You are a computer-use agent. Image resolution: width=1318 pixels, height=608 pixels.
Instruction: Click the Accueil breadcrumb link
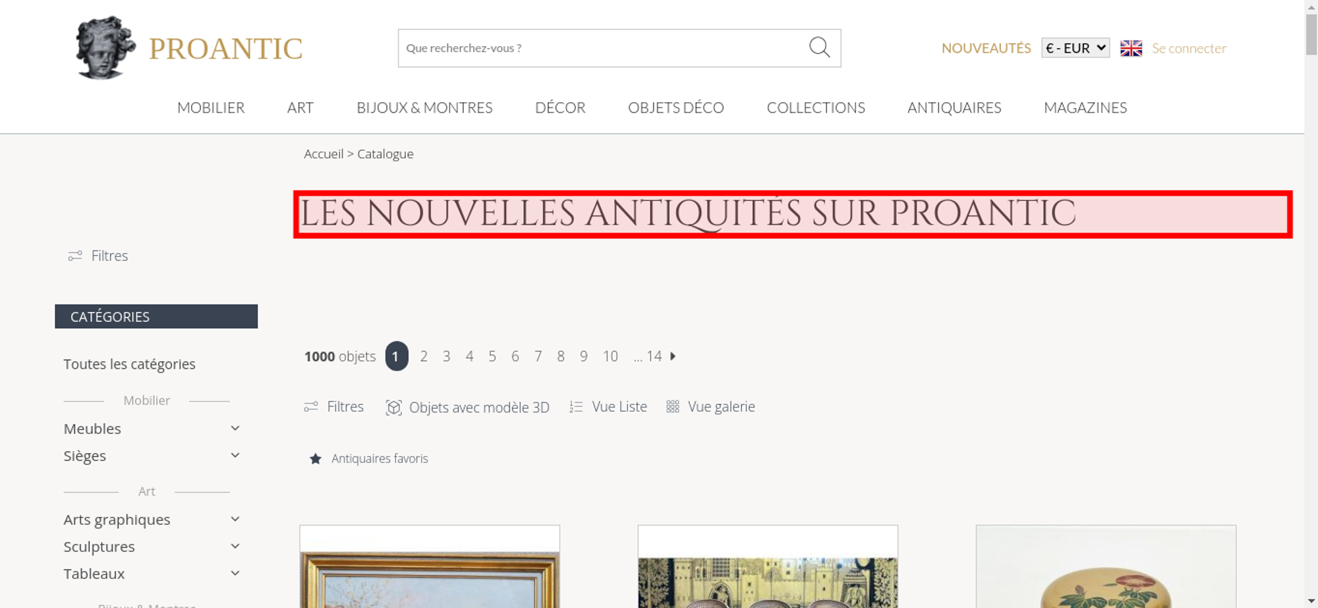click(x=324, y=153)
